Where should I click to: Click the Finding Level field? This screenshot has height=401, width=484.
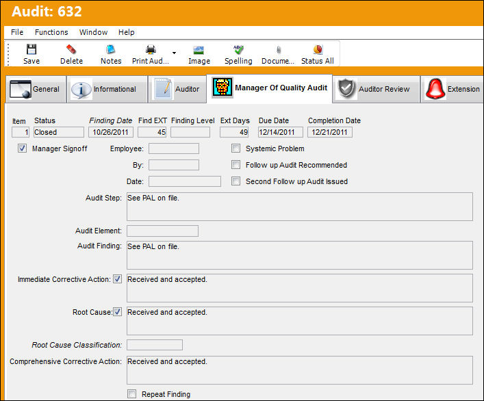coord(190,132)
